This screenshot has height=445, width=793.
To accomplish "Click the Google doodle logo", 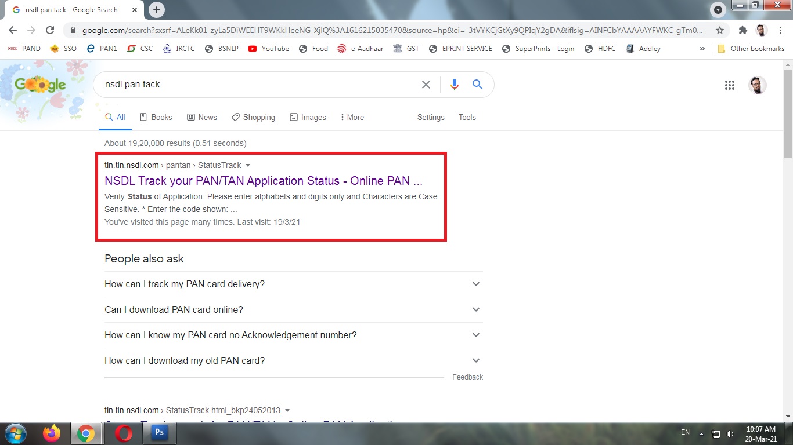I will pyautogui.click(x=40, y=85).
